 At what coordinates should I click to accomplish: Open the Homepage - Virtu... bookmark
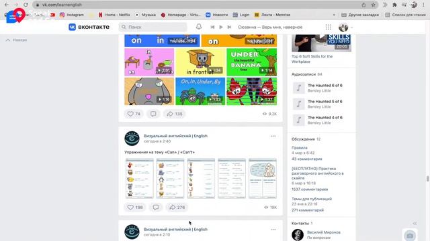pyautogui.click(x=181, y=15)
